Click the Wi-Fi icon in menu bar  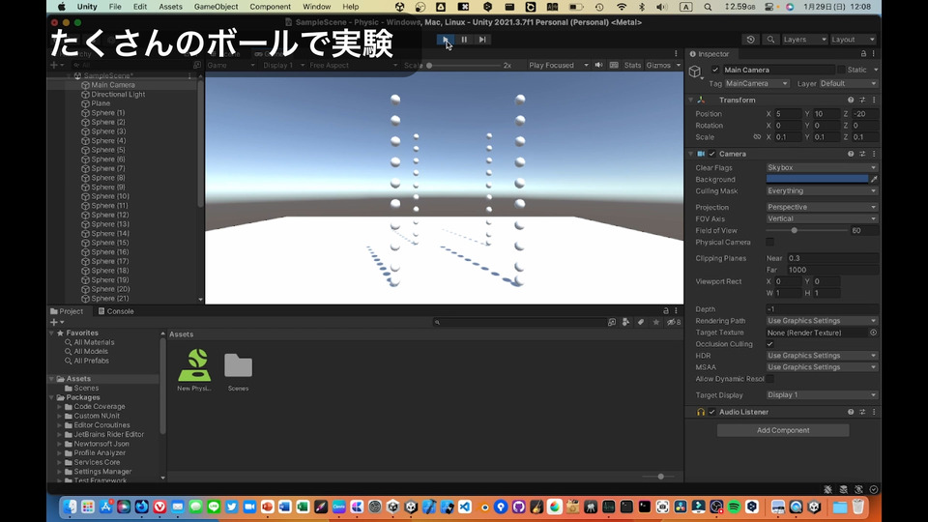622,7
